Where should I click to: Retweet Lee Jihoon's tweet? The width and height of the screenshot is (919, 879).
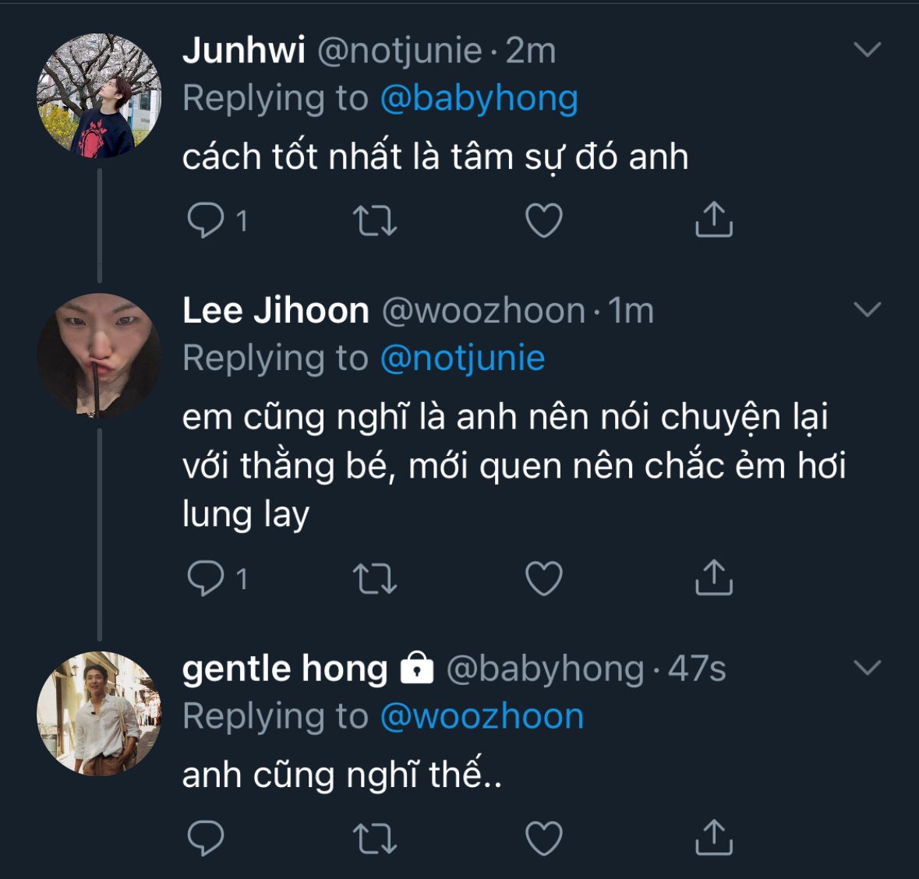coord(375,579)
